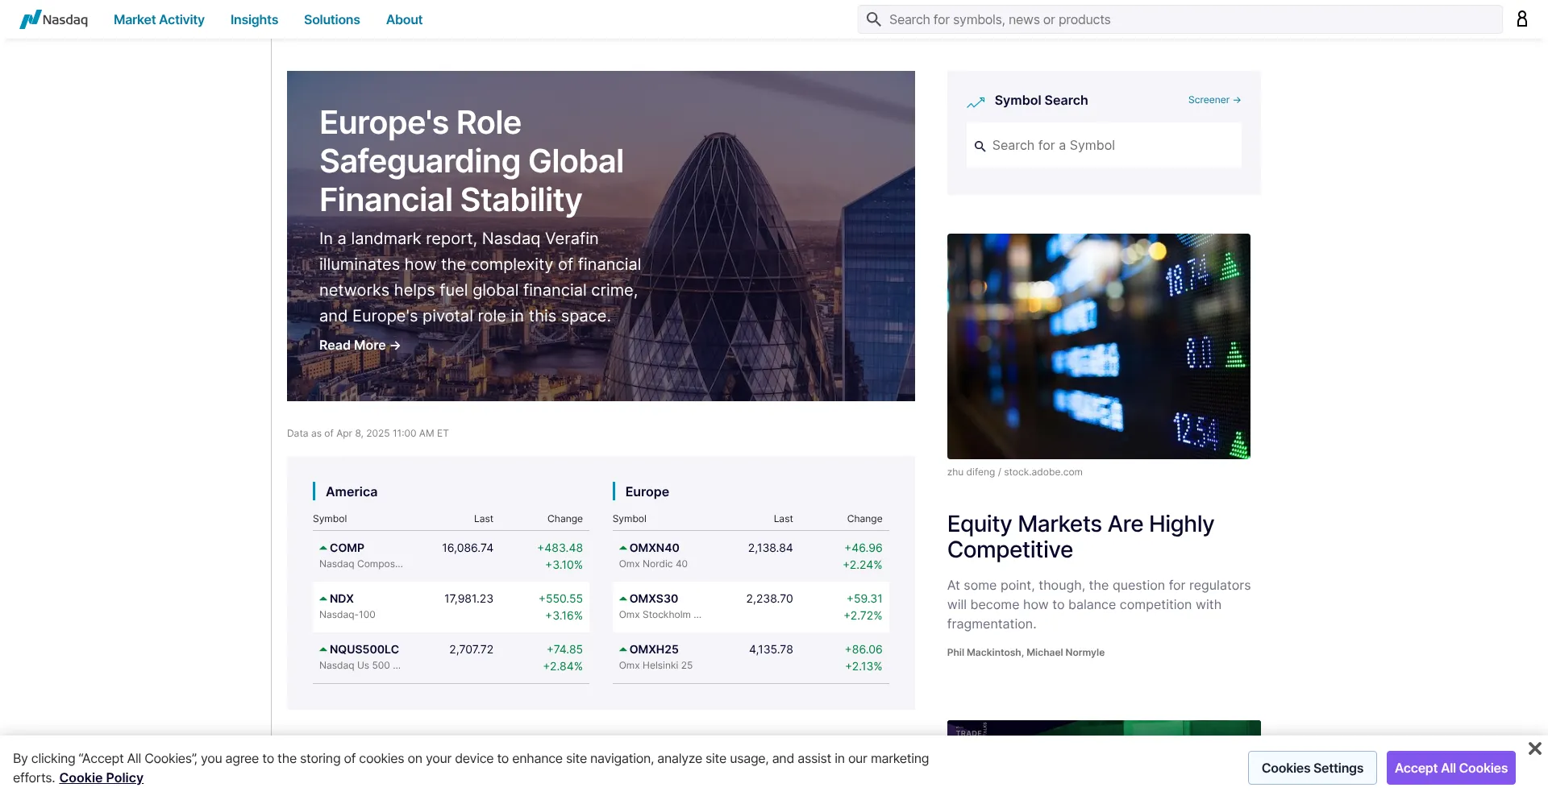This screenshot has width=1548, height=800.
Task: Click the up arrow beside NDX
Action: coord(323,599)
